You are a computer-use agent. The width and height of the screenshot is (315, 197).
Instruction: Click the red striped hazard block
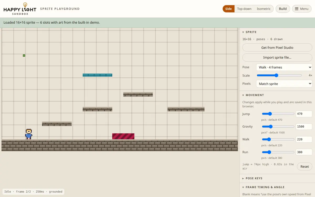123,136
